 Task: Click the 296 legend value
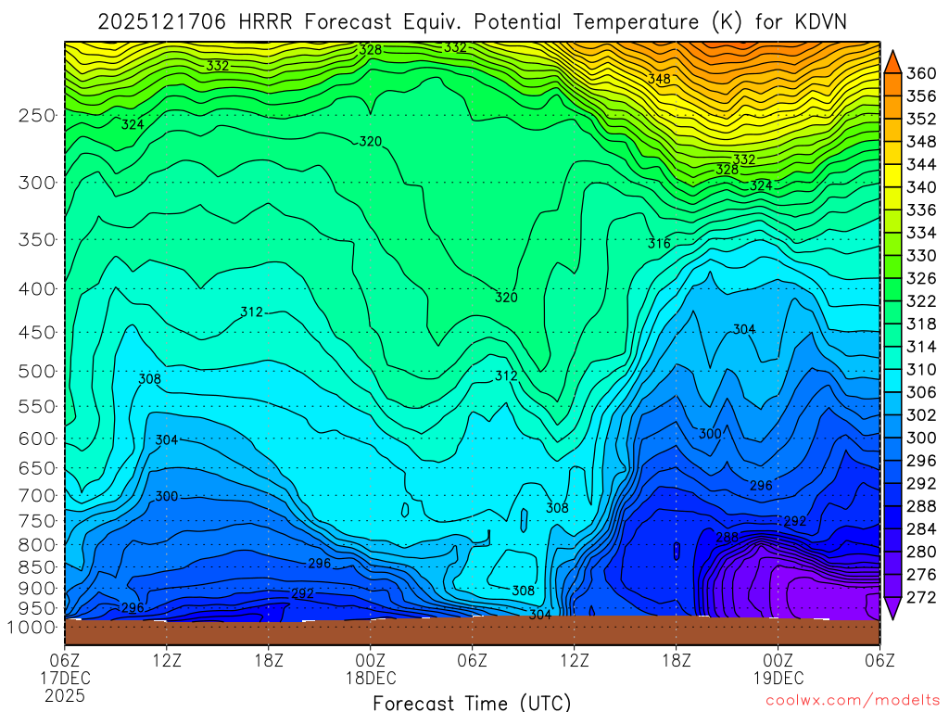(921, 462)
